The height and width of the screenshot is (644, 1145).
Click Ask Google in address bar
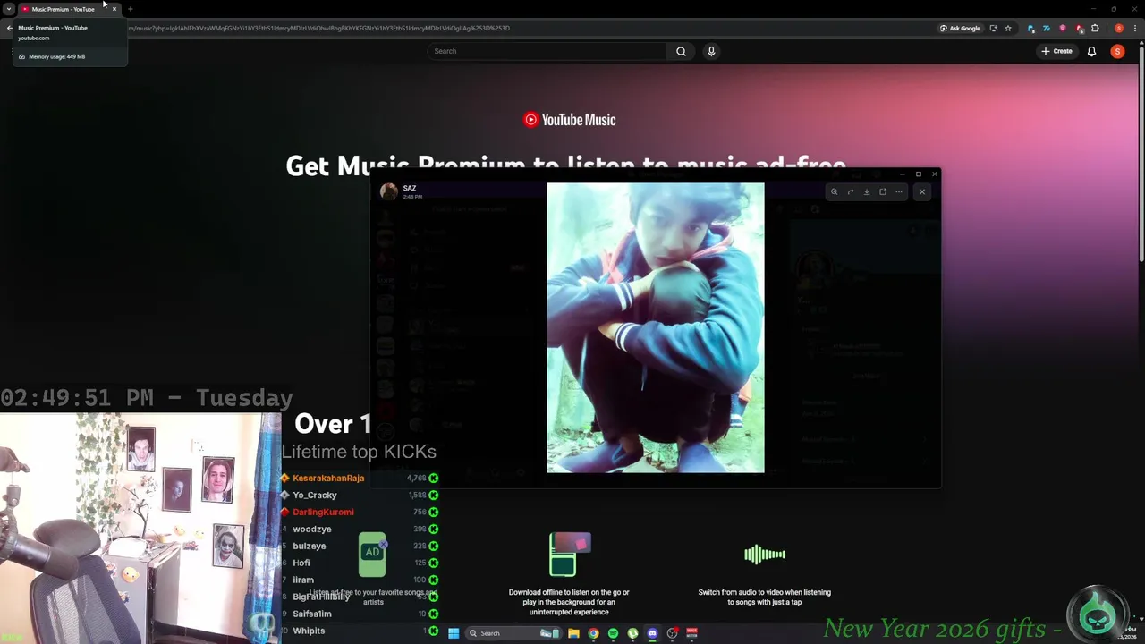pos(960,28)
